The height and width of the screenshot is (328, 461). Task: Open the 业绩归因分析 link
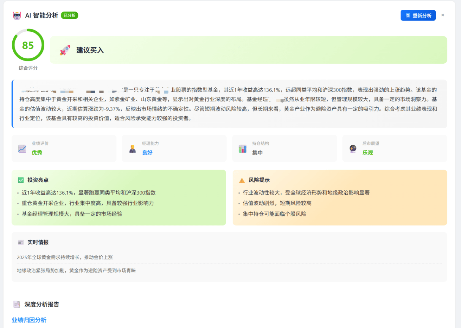29,320
